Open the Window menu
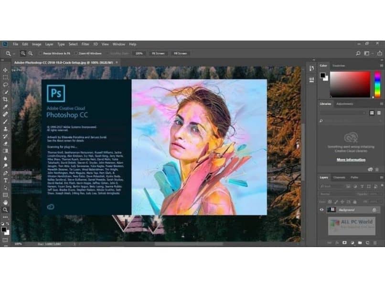 [119, 44]
